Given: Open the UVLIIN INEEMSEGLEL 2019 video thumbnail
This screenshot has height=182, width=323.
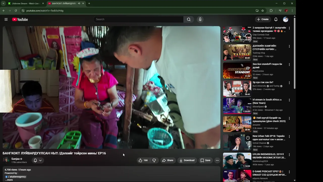Looking at the screenshot, I should [x=237, y=161].
